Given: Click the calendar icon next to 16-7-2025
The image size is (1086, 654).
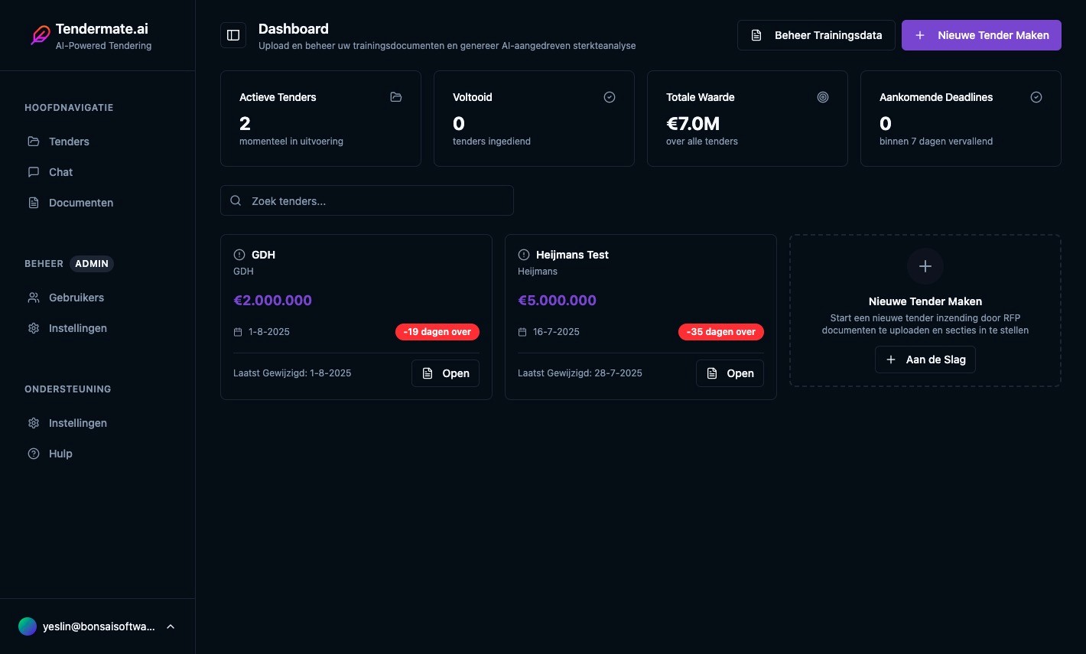Looking at the screenshot, I should coord(522,331).
